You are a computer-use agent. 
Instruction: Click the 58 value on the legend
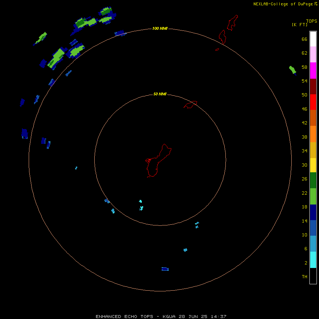pyautogui.click(x=304, y=67)
